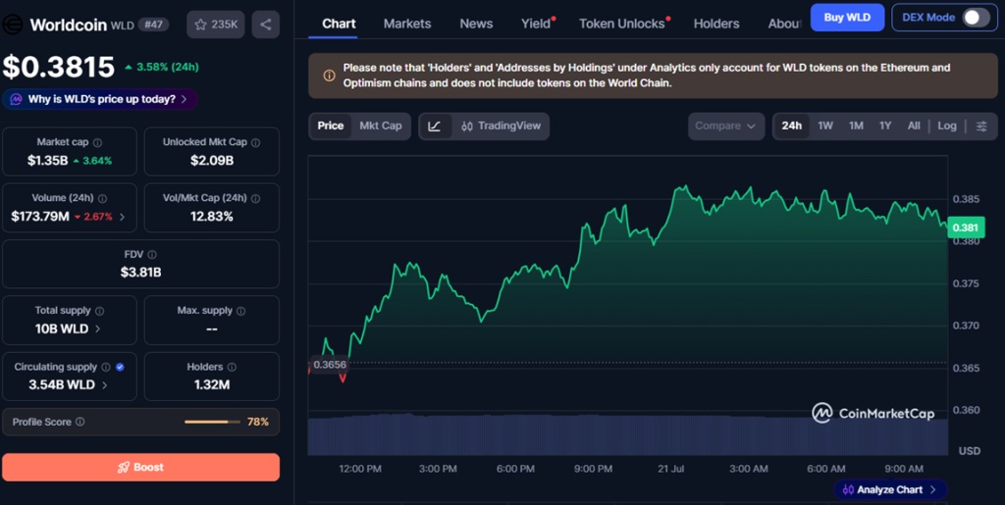Open 'Why is WLD's price up today?'
Screen dimensions: 1005x505
[100, 99]
